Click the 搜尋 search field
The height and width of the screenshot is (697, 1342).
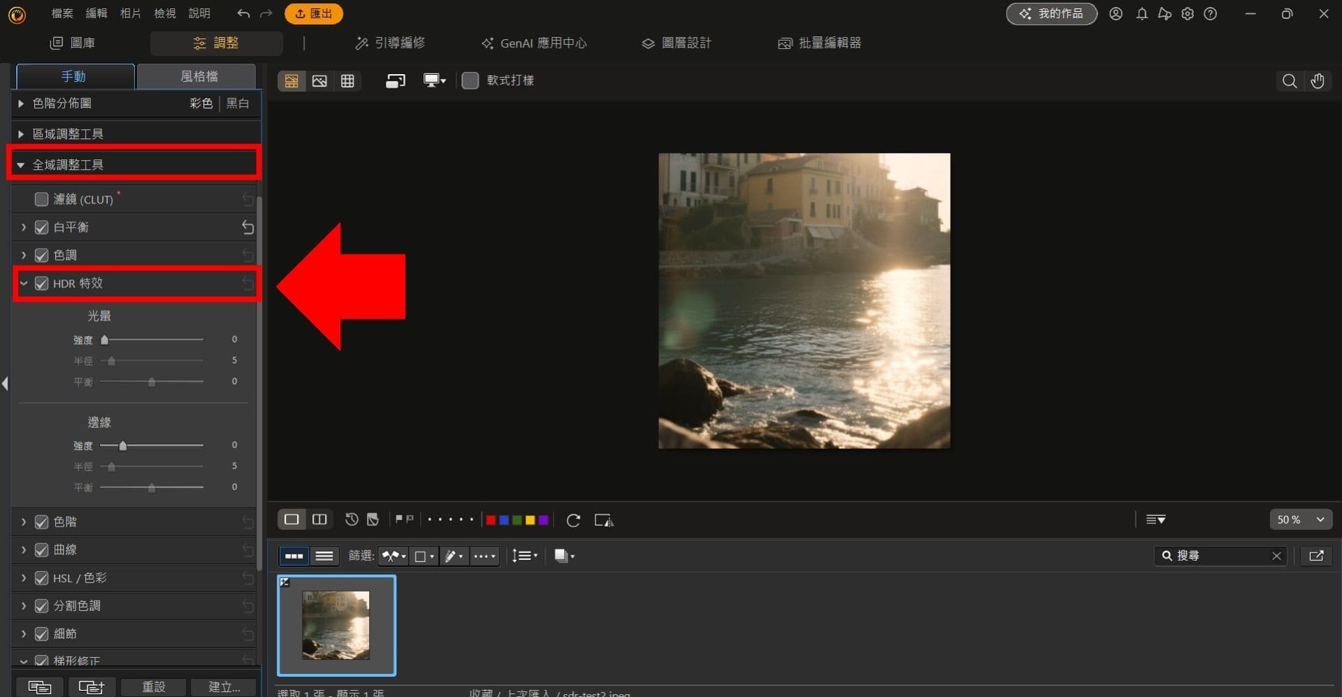1220,556
